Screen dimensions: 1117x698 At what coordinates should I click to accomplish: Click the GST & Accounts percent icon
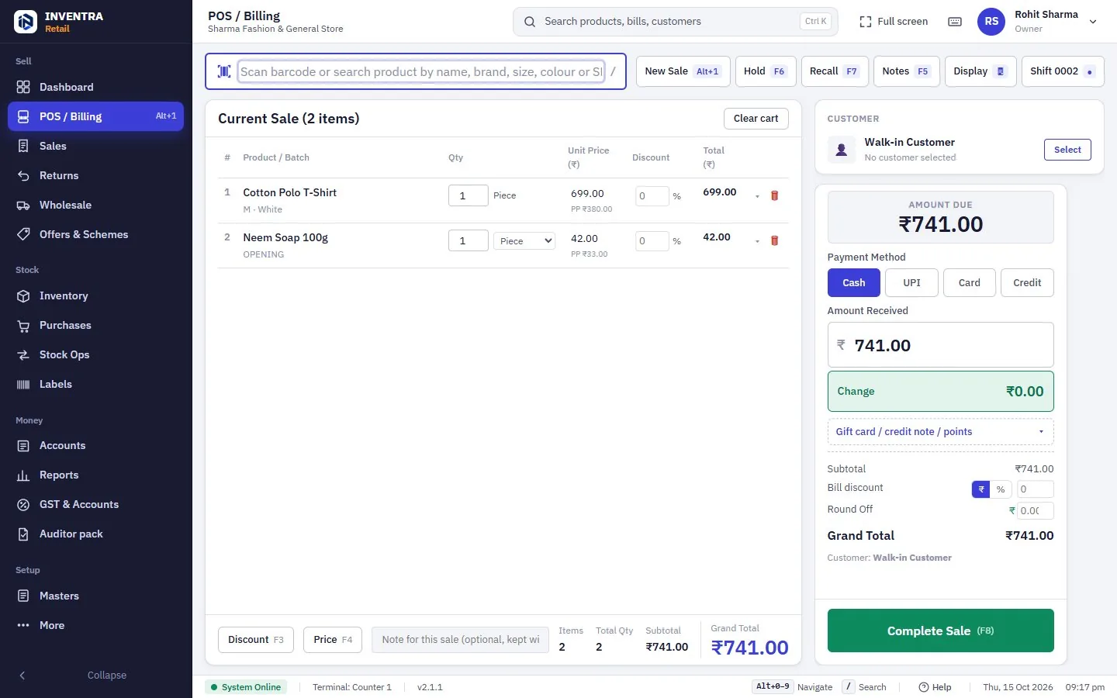point(23,504)
